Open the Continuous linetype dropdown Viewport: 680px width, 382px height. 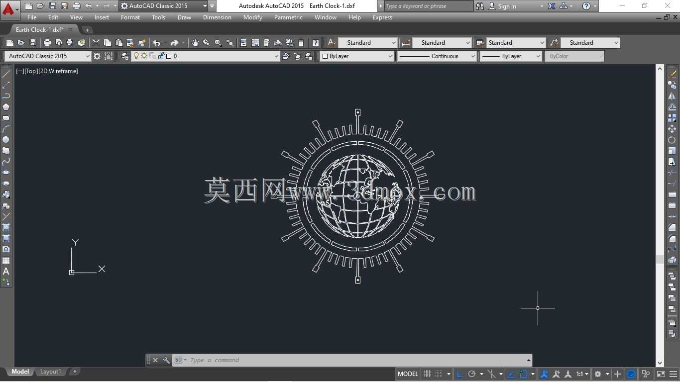click(473, 56)
